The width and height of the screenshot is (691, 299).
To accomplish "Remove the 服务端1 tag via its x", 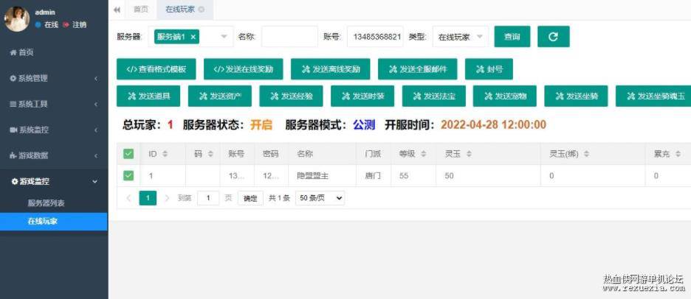I will [x=193, y=37].
